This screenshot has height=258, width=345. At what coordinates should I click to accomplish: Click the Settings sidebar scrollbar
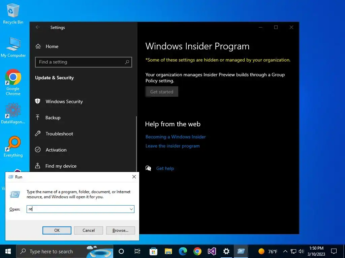pyautogui.click(x=136, y=144)
